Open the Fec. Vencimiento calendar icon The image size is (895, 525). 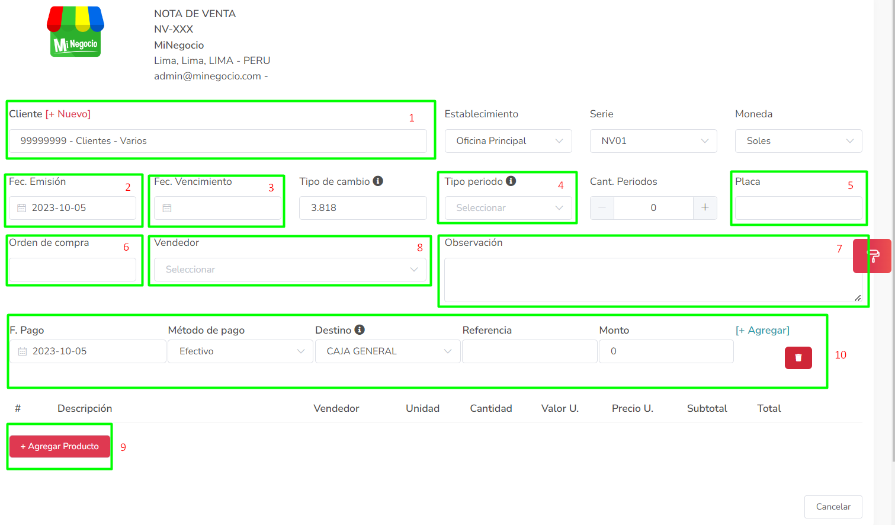tap(167, 208)
